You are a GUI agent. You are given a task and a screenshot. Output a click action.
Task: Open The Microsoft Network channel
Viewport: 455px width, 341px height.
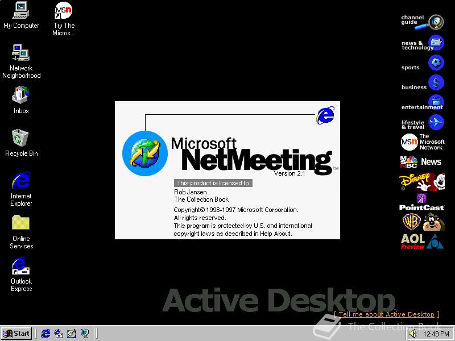pos(422,142)
